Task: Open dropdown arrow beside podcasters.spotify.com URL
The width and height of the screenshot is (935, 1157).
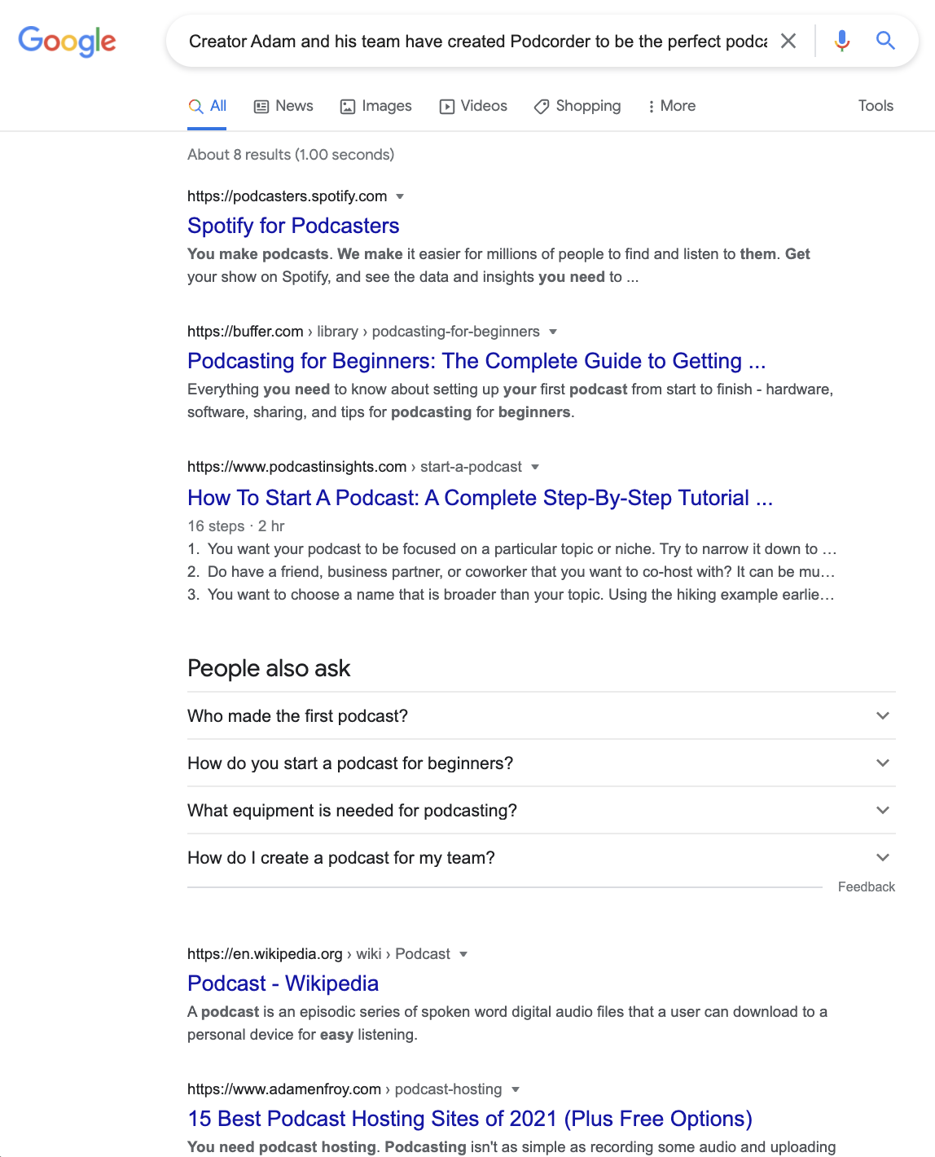Action: click(x=400, y=196)
